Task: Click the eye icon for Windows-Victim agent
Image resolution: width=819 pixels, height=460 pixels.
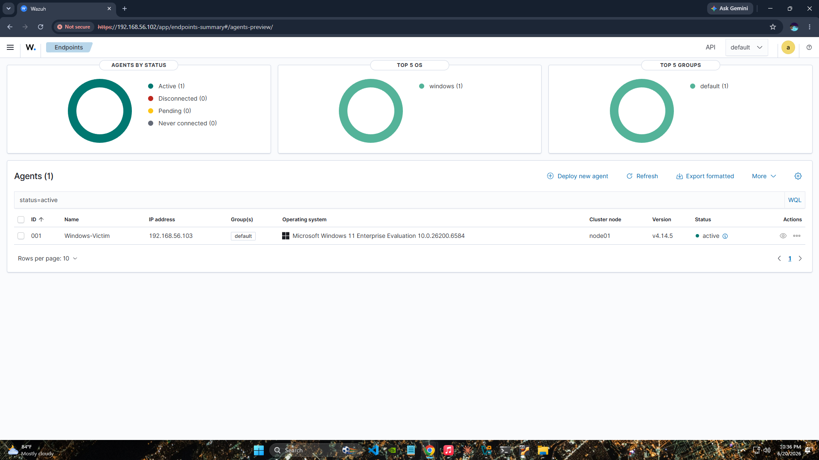Action: [x=783, y=236]
